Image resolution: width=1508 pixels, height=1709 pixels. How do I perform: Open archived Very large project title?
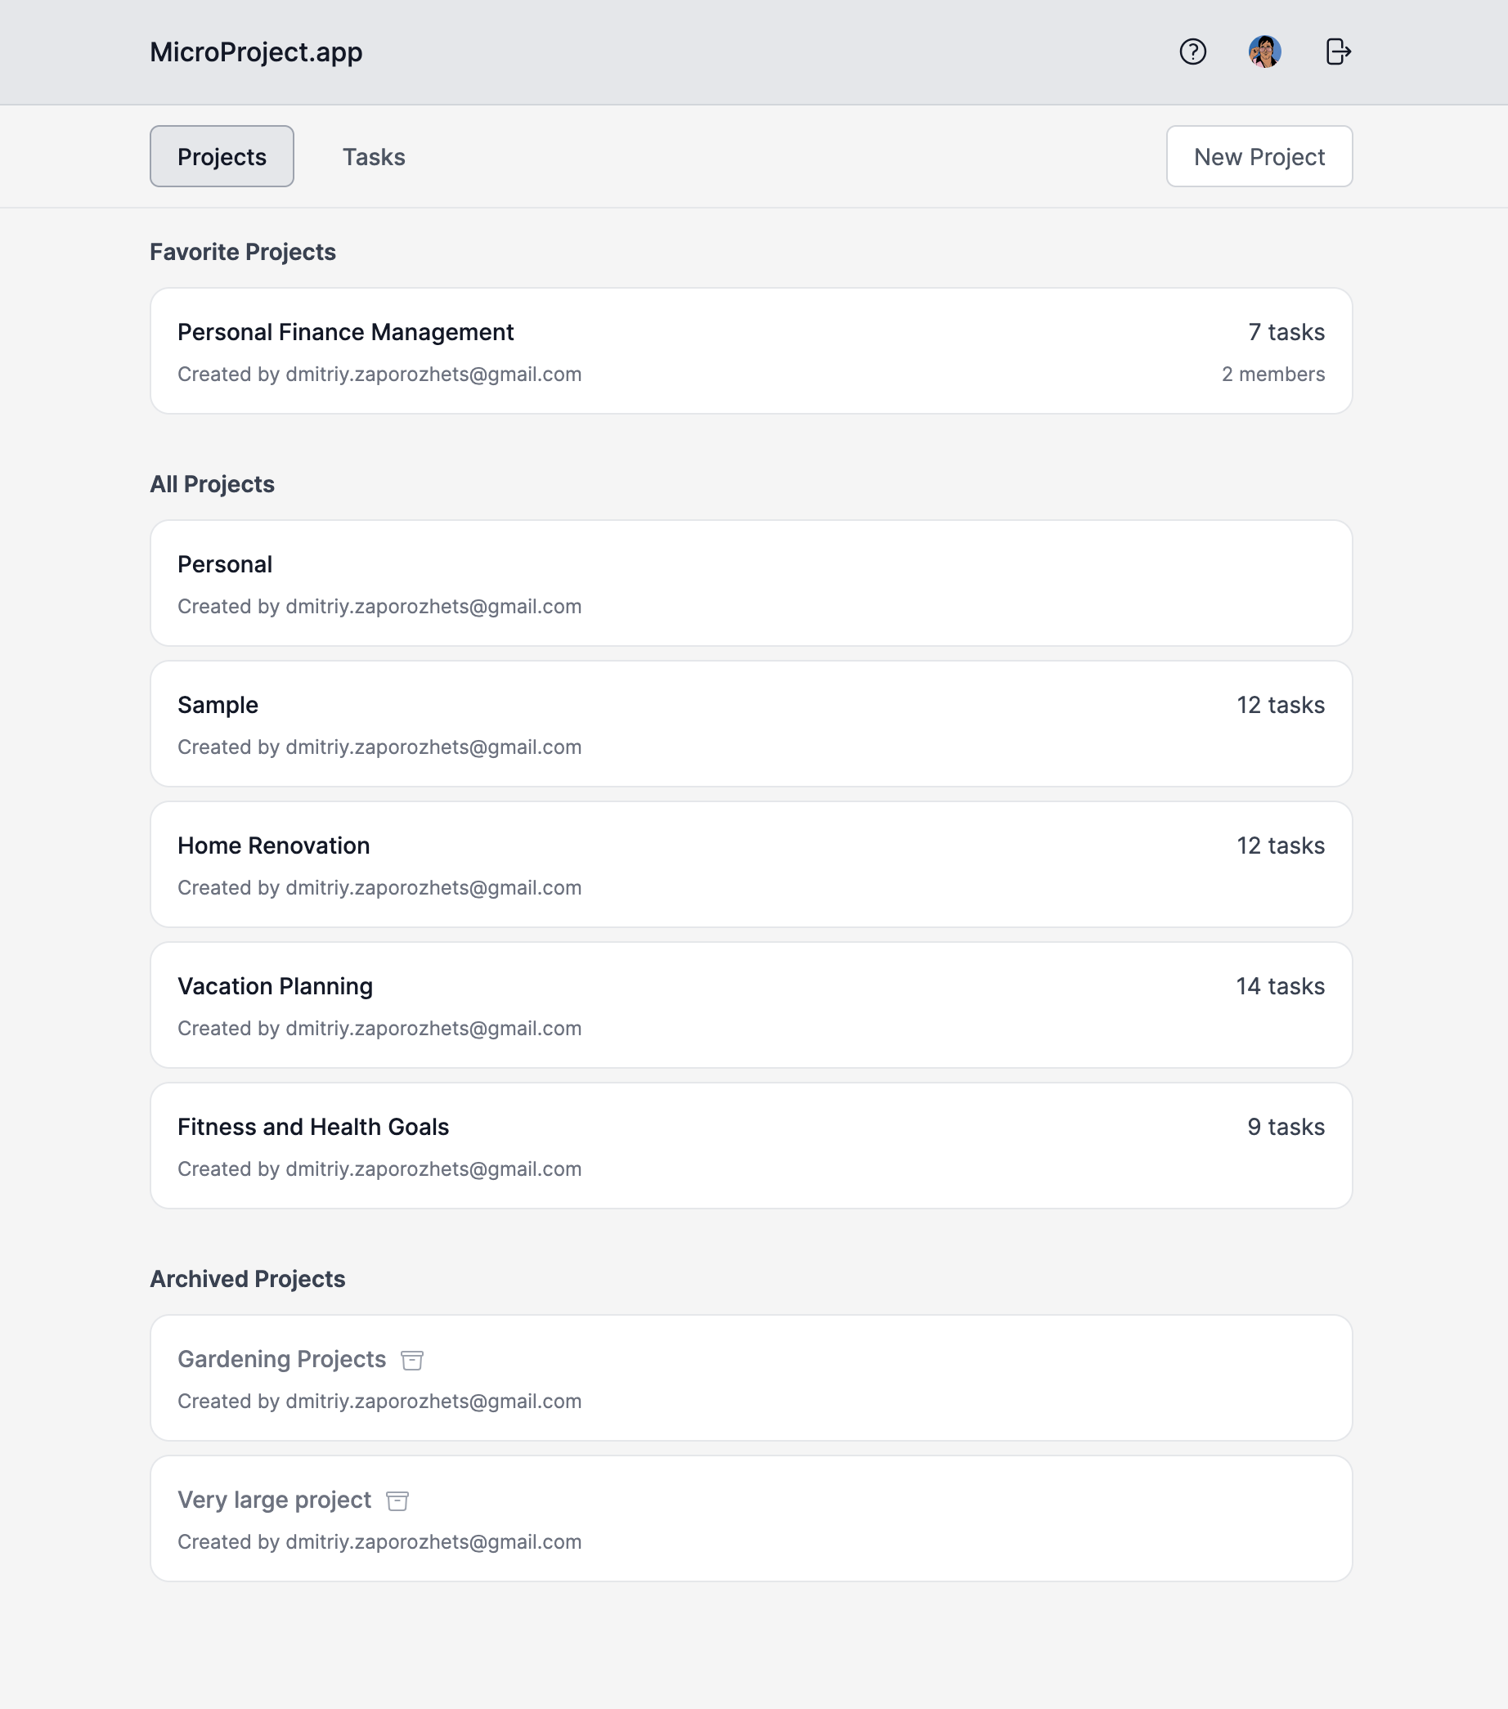[273, 1500]
